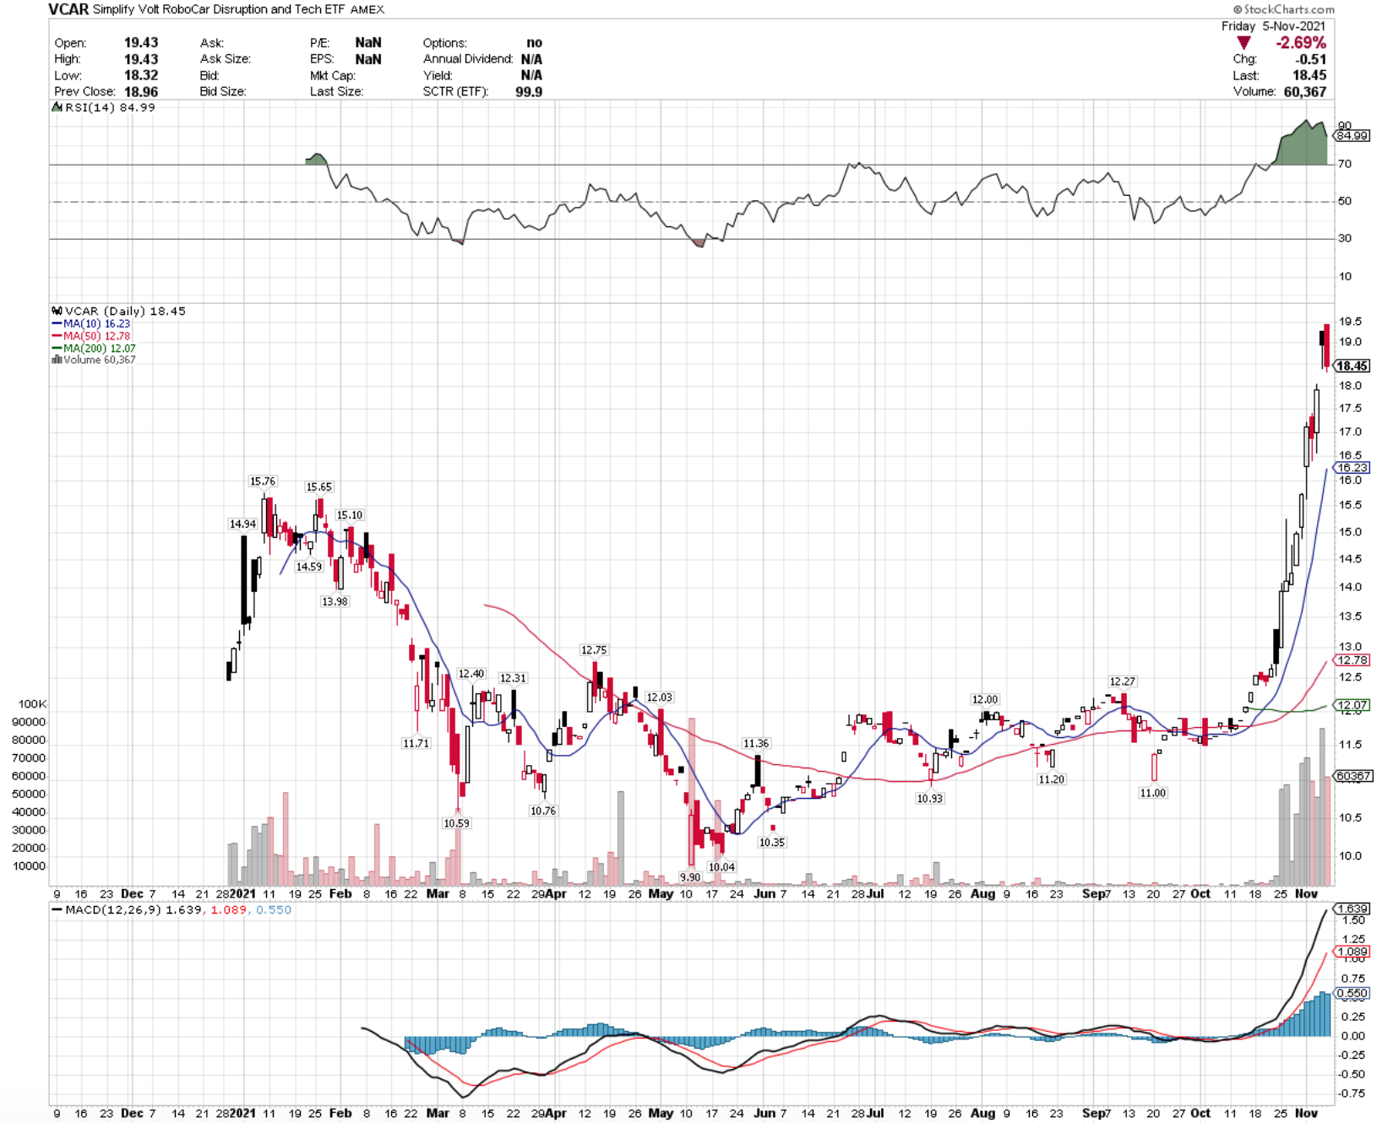Image resolution: width=1382 pixels, height=1123 pixels.
Task: Click the 12.31 price annotation
Action: 513,678
